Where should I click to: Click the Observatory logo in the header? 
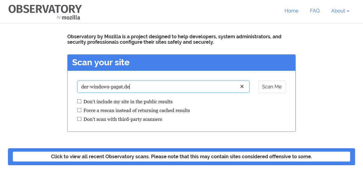coord(45,9)
